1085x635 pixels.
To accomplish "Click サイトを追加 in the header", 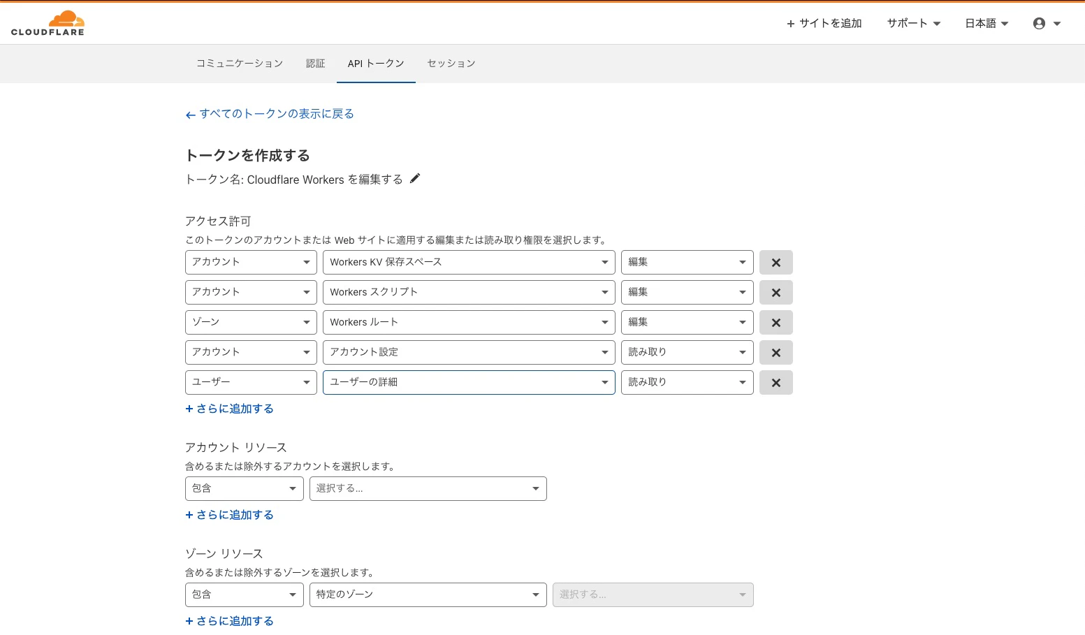I will click(824, 24).
